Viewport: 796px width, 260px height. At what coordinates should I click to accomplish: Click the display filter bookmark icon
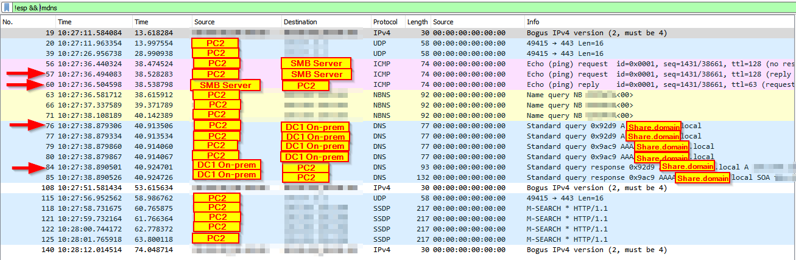point(6,7)
